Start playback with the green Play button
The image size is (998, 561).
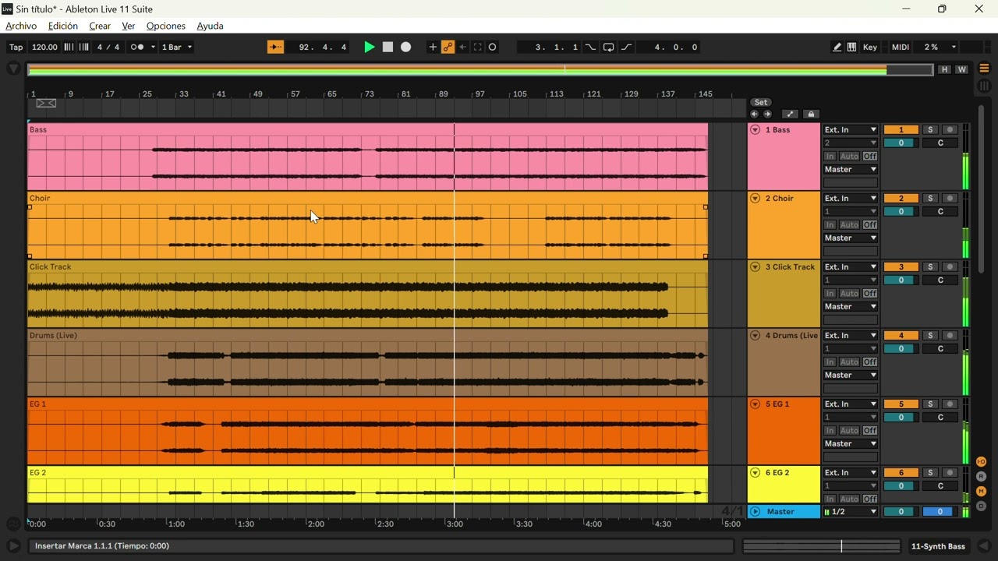(370, 48)
